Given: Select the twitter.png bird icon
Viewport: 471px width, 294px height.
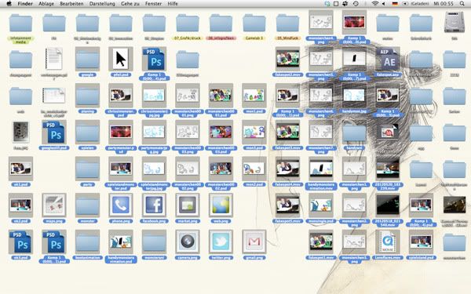Looking at the screenshot, I should click(x=221, y=241).
